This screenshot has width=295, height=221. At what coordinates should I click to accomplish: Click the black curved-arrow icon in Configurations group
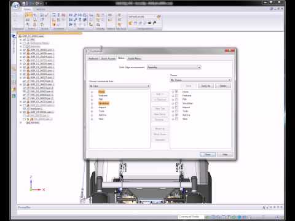155,23
